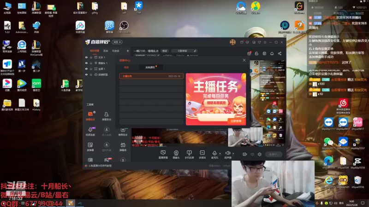The height and width of the screenshot is (207, 369).
Task: Hide the 英雄联盟 layer
Action: coord(86,75)
